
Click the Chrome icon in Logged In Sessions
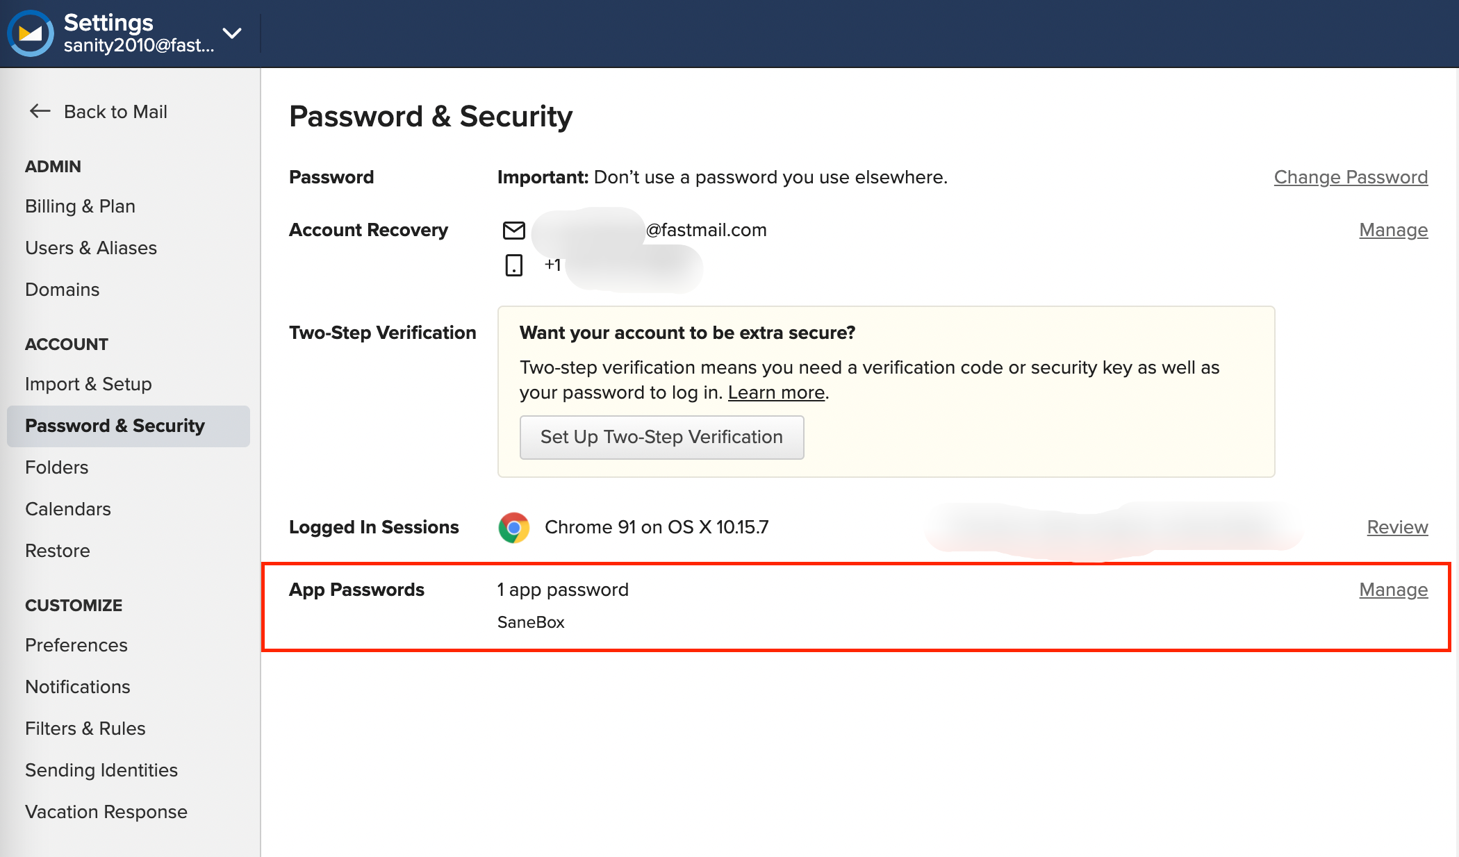coord(514,527)
